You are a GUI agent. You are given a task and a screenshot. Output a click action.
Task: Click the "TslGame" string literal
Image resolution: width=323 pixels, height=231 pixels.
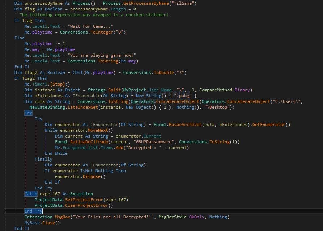pos(183,3)
